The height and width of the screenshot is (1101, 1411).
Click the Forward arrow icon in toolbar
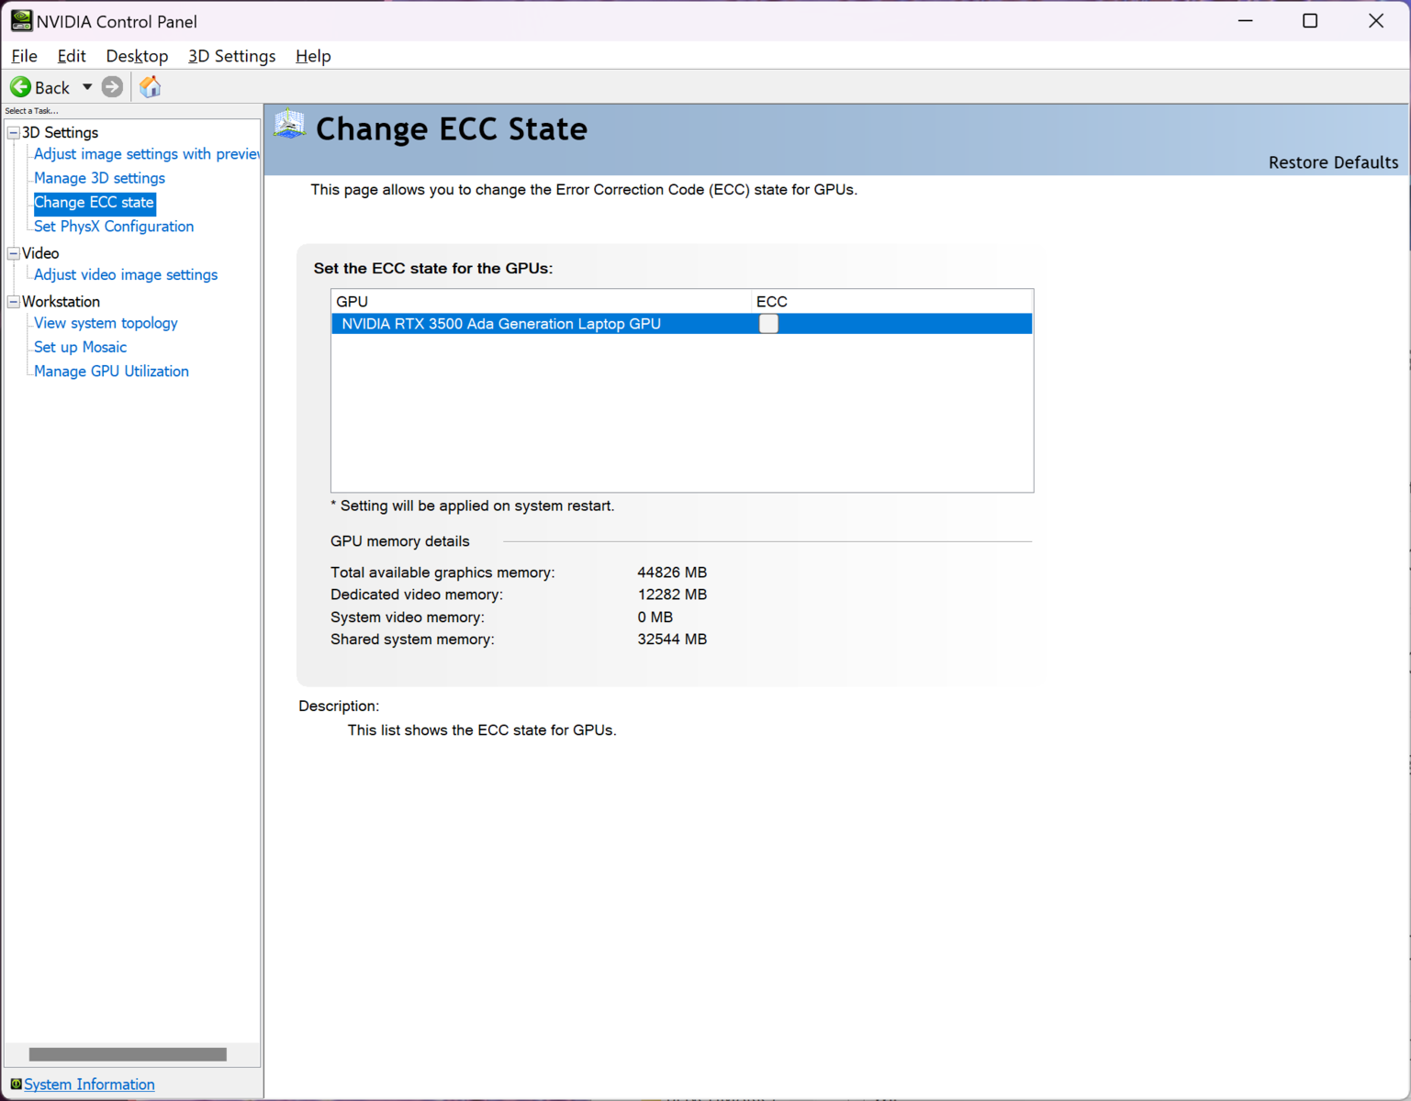point(112,87)
